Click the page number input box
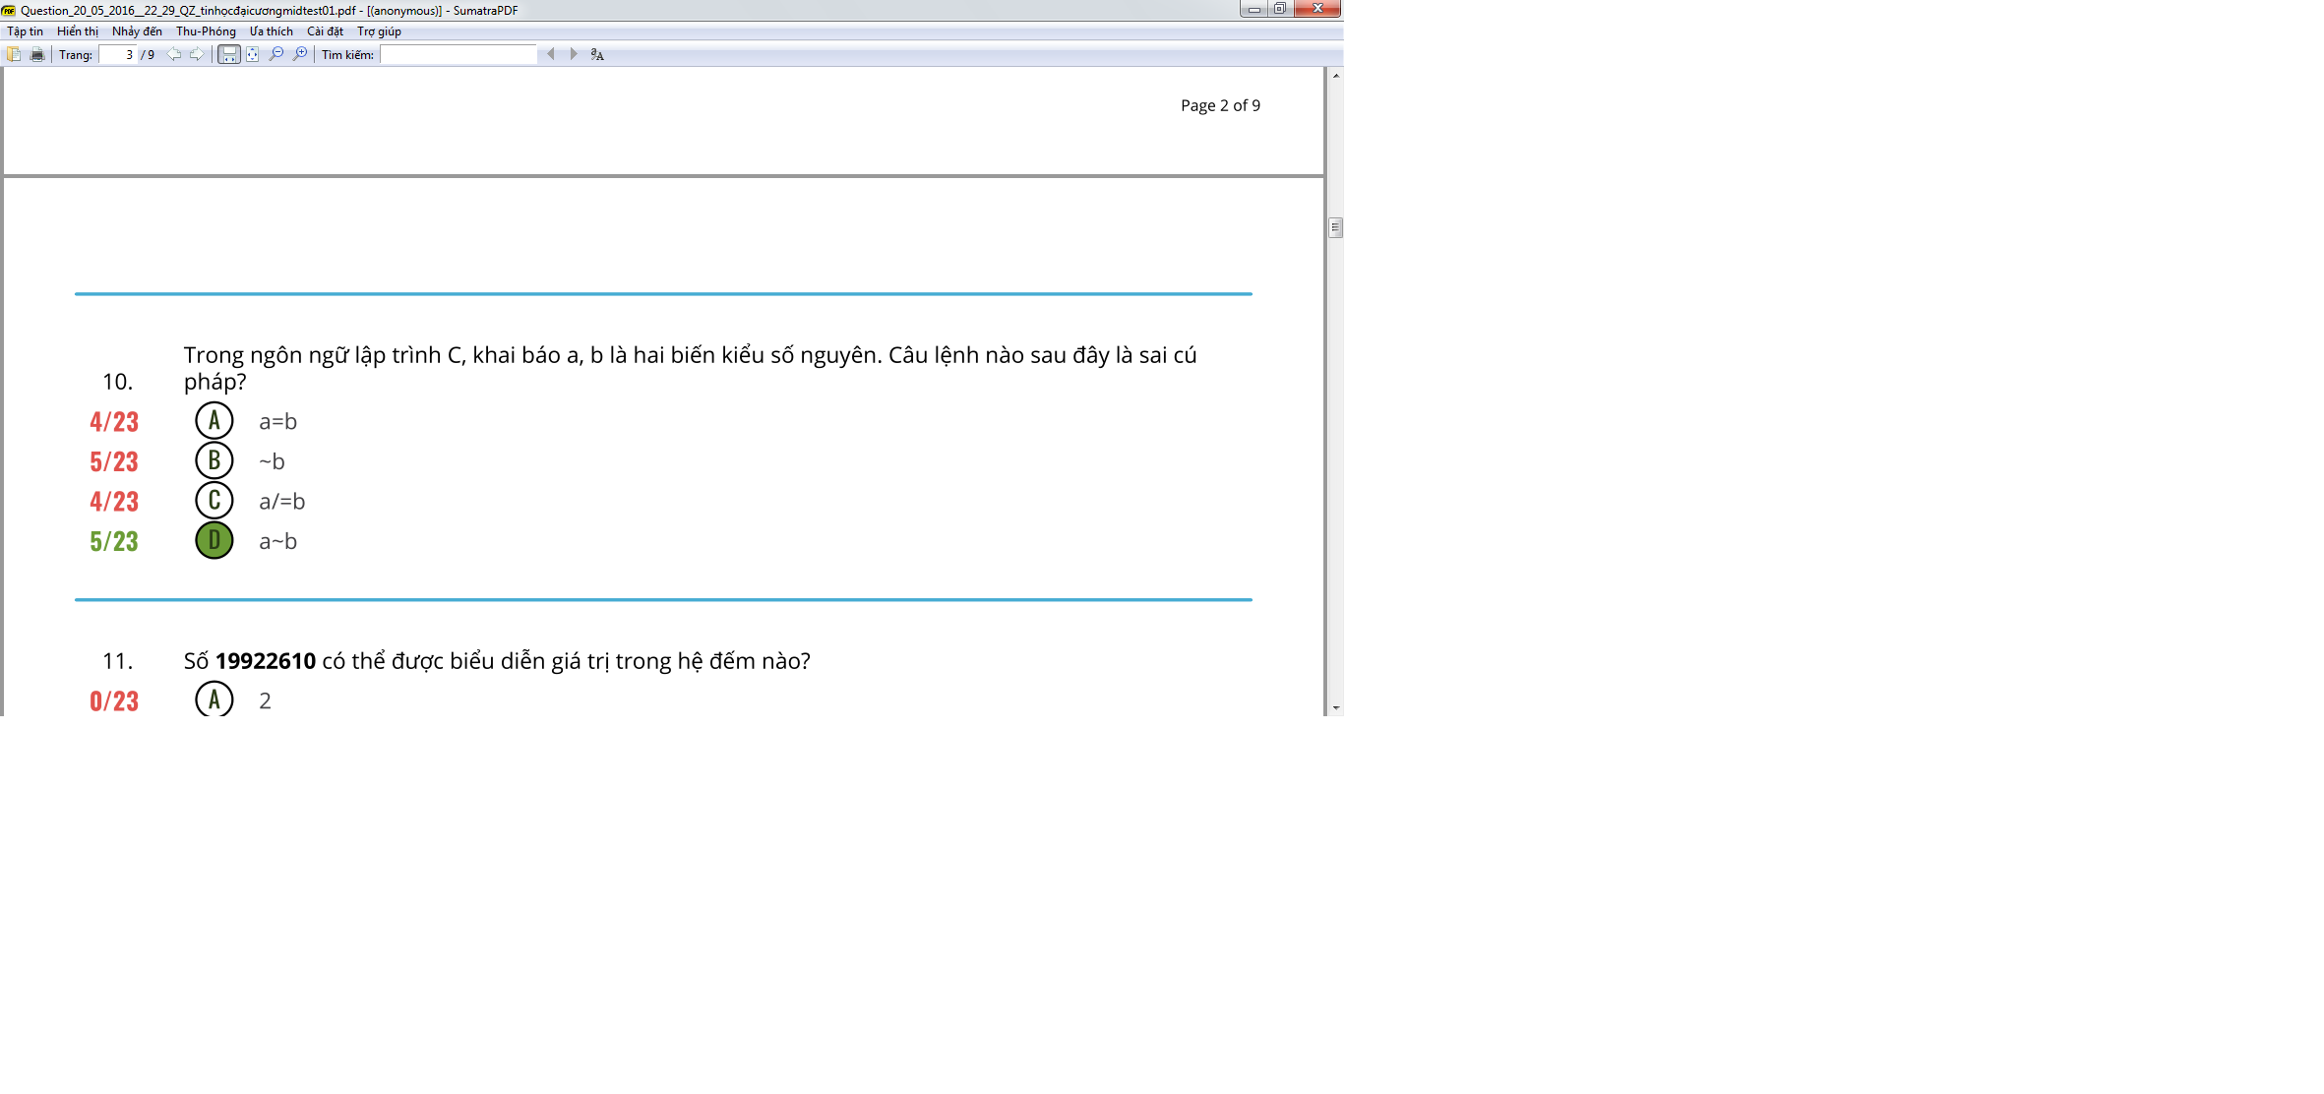This screenshot has height=1094, width=2324. pos(117,54)
